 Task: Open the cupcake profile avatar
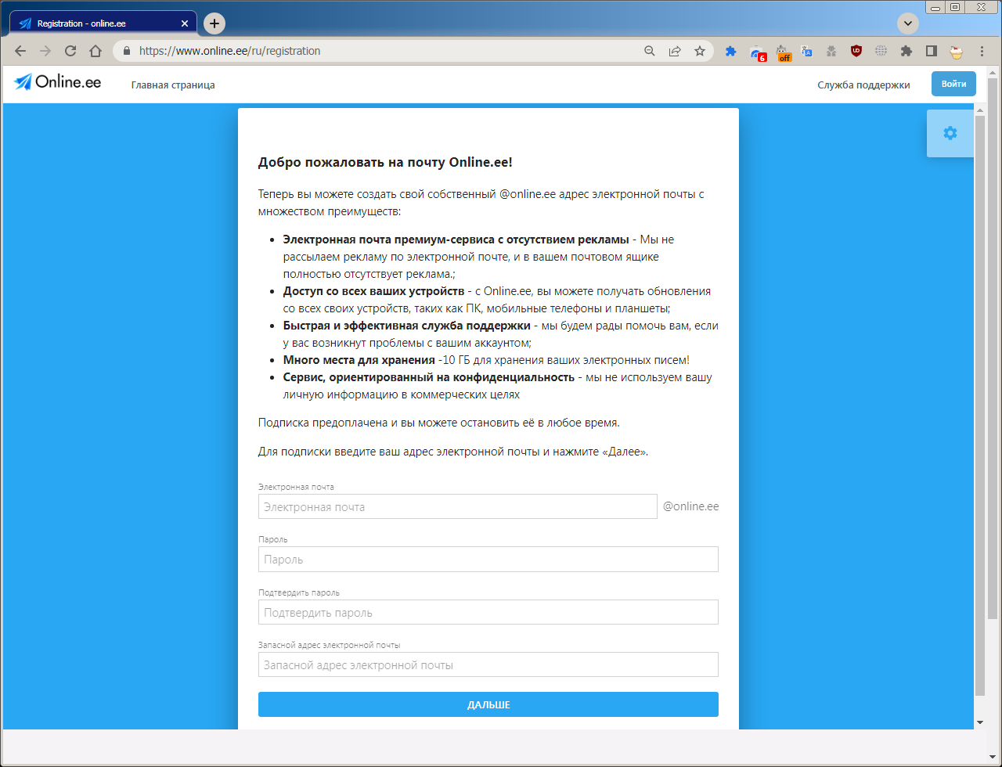[x=956, y=52]
